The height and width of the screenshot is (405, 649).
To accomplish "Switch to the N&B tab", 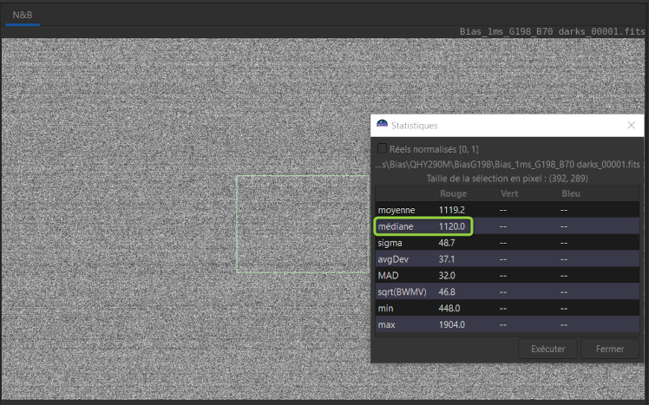I will click(23, 15).
